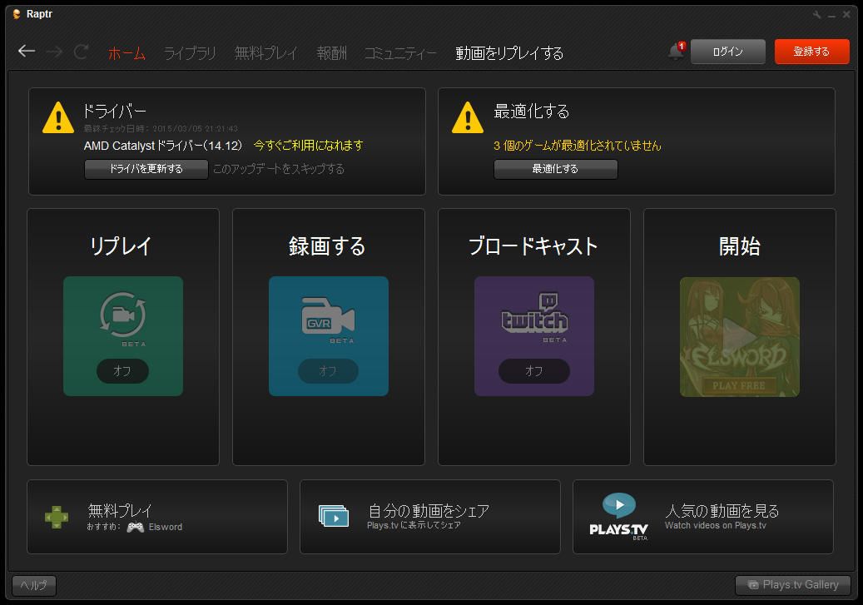Screen dimensions: 863x605
Task: Open the 人気の動画を見る card
Action: pyautogui.click(x=703, y=516)
